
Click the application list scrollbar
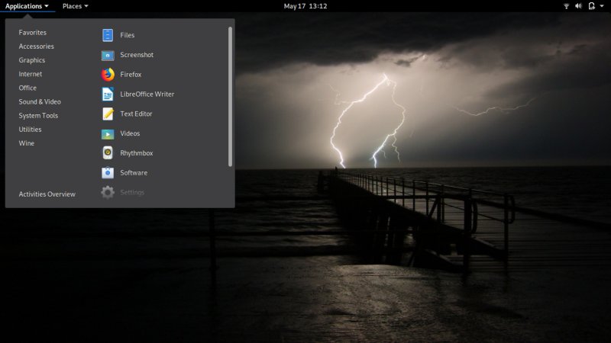(x=230, y=97)
